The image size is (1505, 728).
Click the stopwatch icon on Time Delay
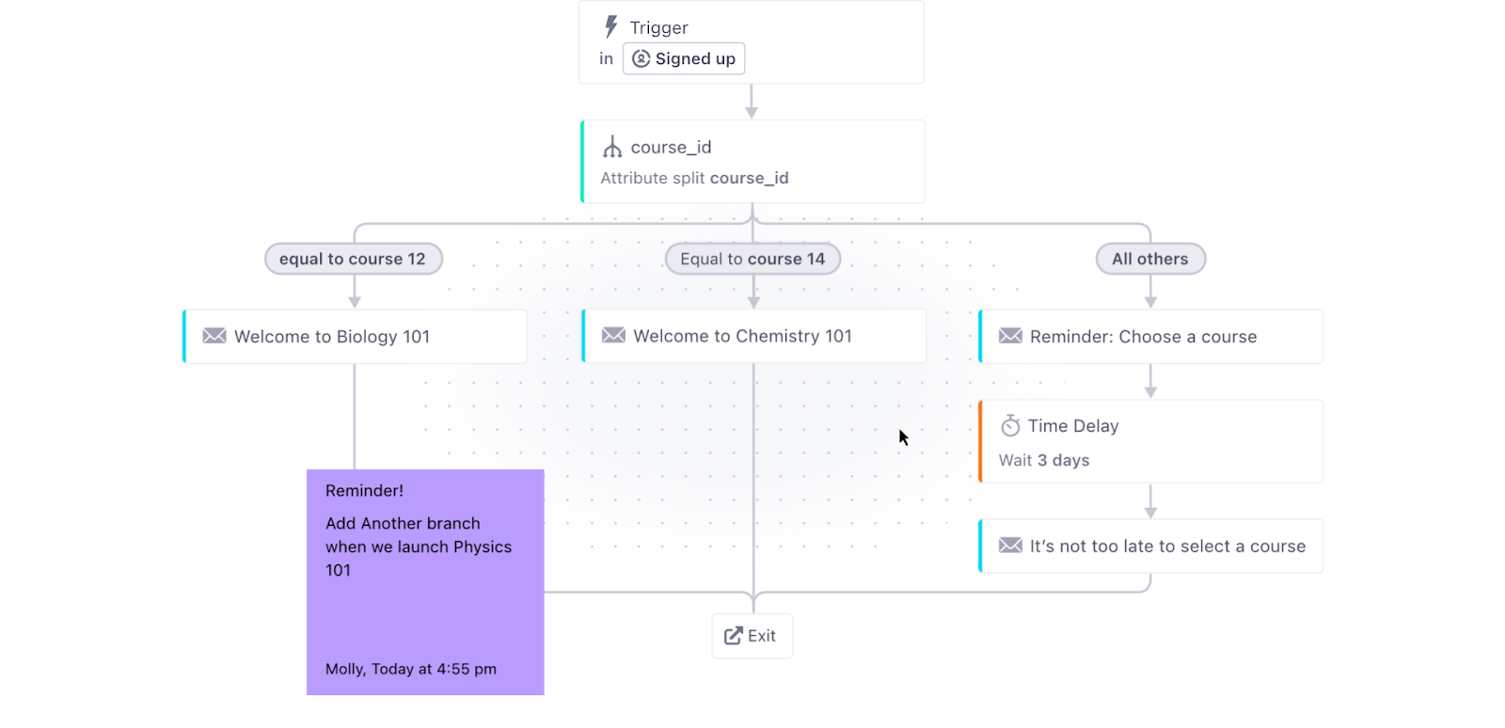pyautogui.click(x=1010, y=425)
